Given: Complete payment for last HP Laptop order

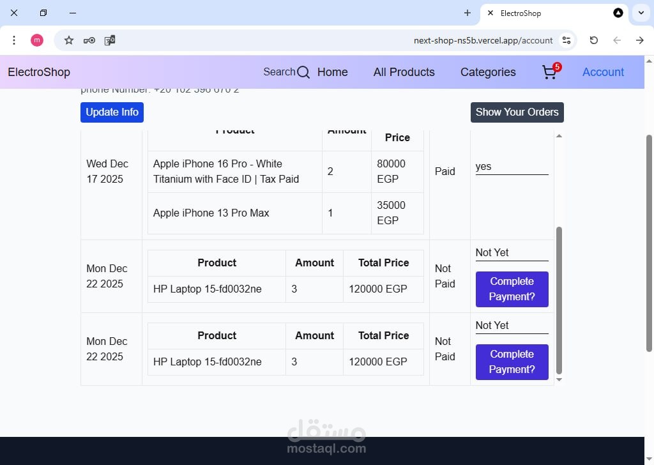Looking at the screenshot, I should [512, 362].
